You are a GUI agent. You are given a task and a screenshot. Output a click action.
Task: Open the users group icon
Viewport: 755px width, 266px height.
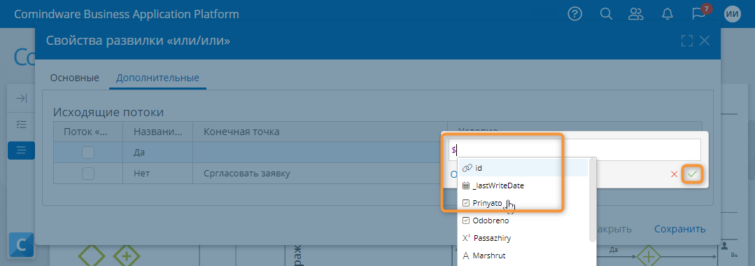(636, 14)
